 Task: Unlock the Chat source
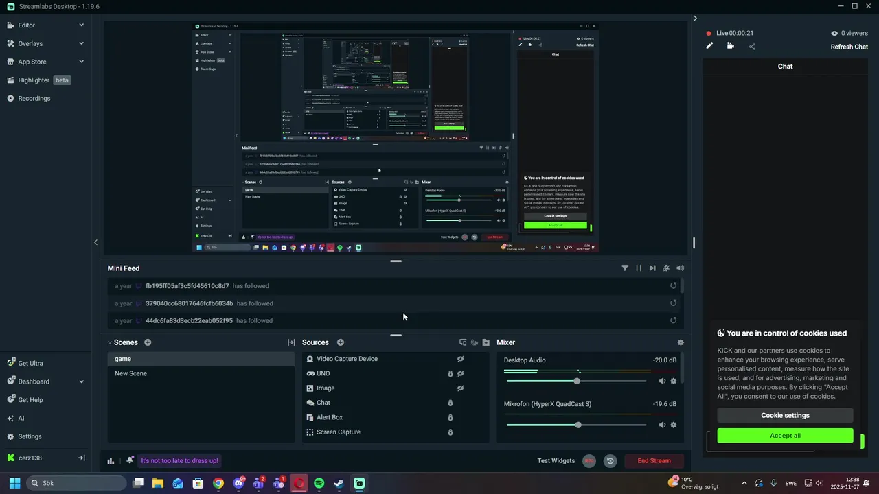pyautogui.click(x=450, y=403)
